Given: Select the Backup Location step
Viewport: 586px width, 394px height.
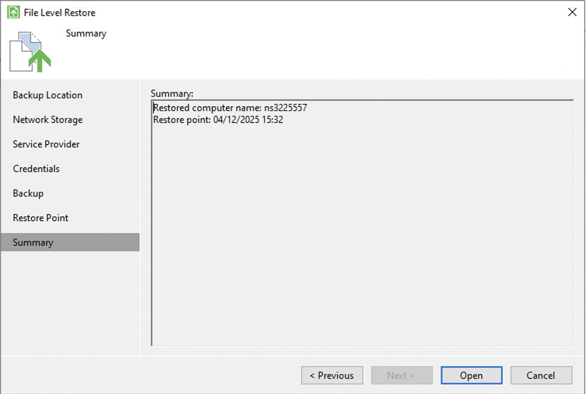Looking at the screenshot, I should (x=47, y=95).
